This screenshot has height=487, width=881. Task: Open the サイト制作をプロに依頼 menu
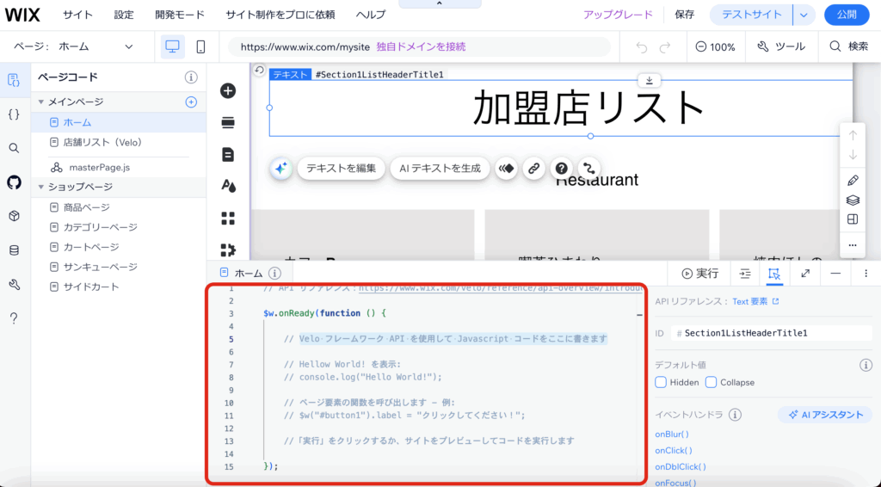[x=280, y=15]
